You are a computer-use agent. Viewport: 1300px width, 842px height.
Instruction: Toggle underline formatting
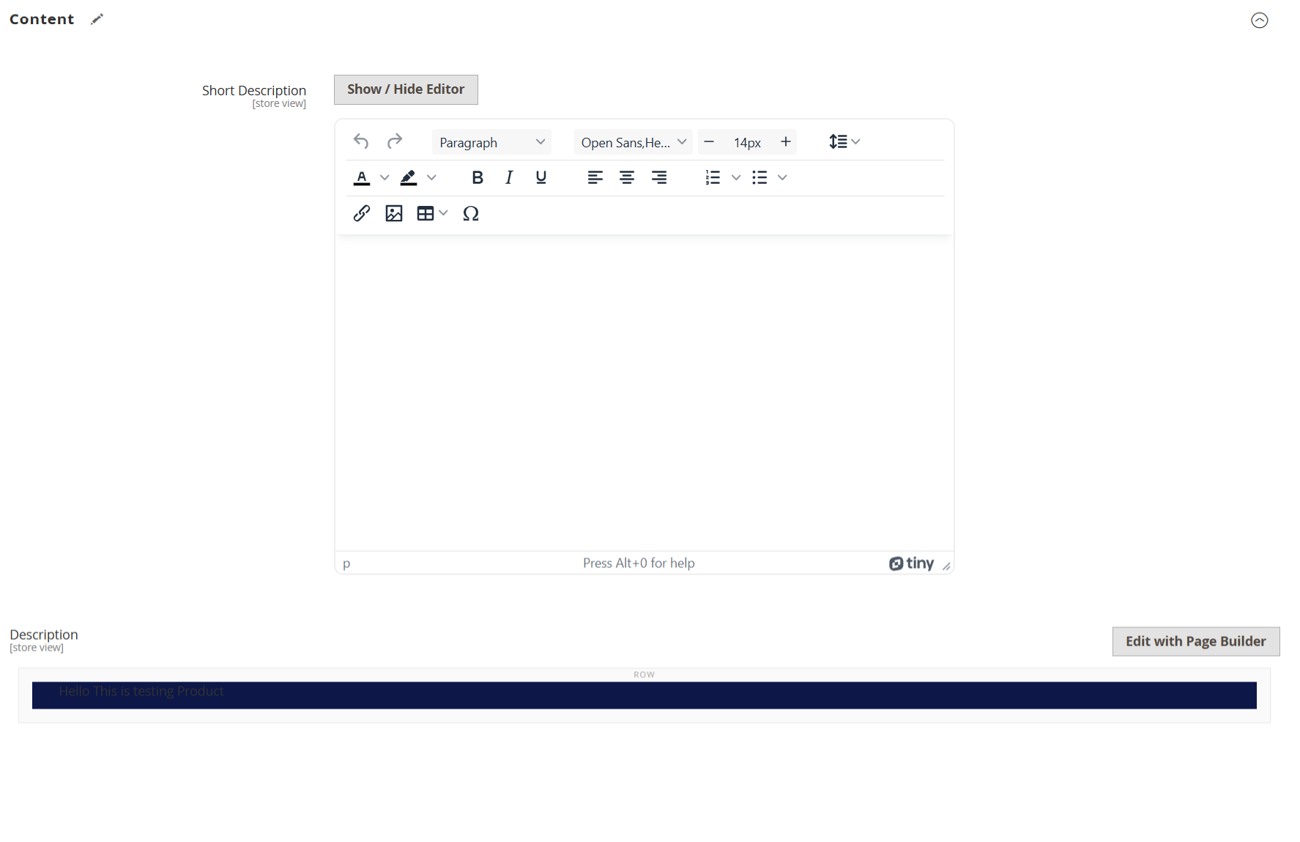tap(541, 177)
